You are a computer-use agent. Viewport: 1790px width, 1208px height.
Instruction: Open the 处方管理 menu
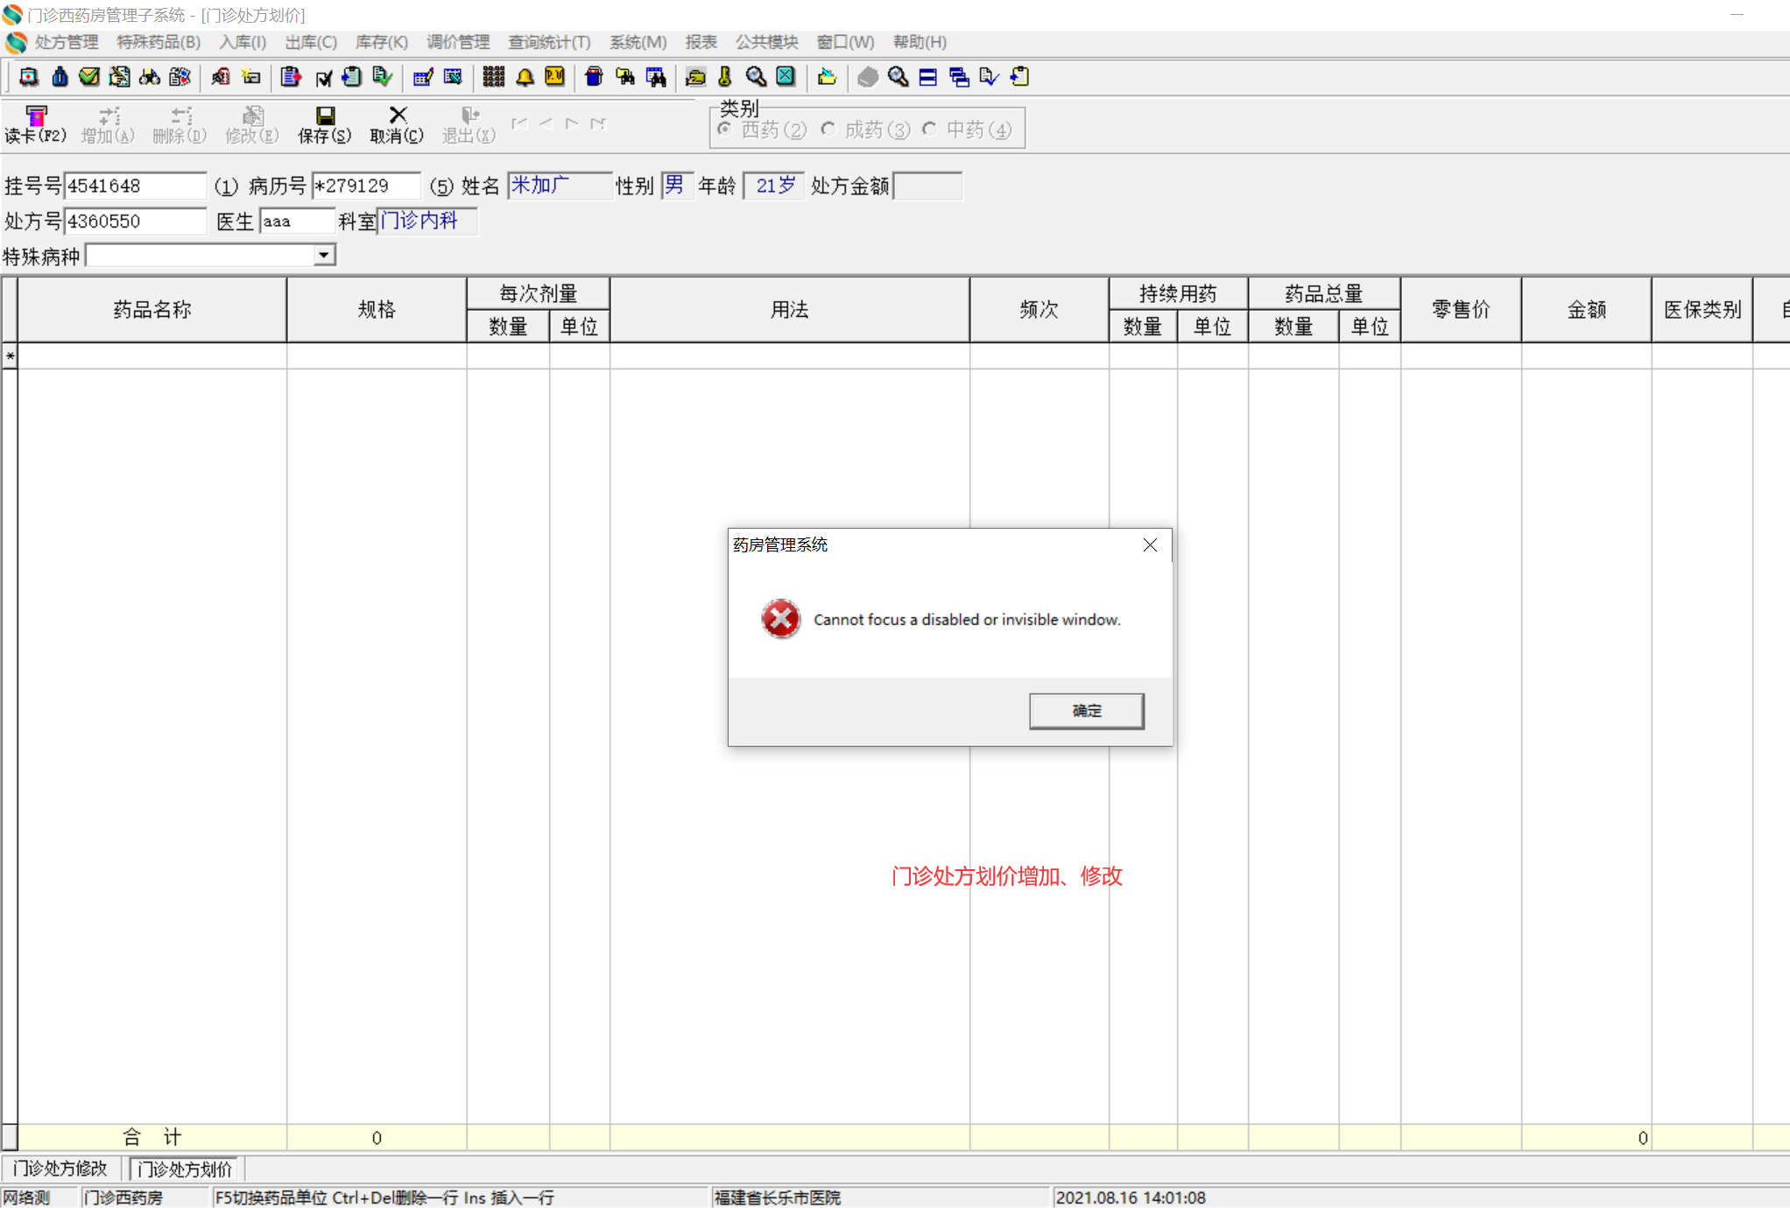[66, 42]
